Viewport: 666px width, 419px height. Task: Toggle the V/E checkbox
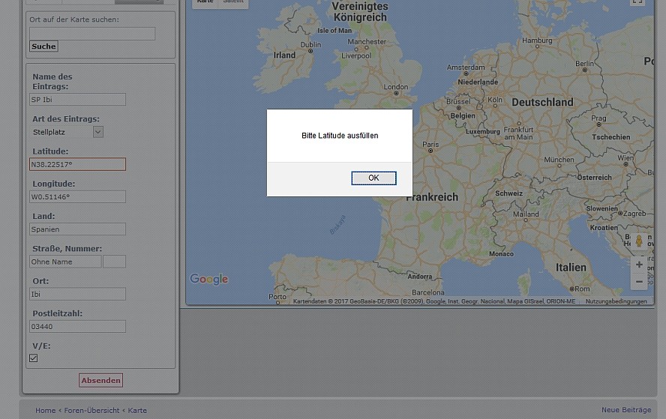pos(34,358)
